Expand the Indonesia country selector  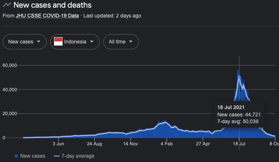click(x=75, y=42)
